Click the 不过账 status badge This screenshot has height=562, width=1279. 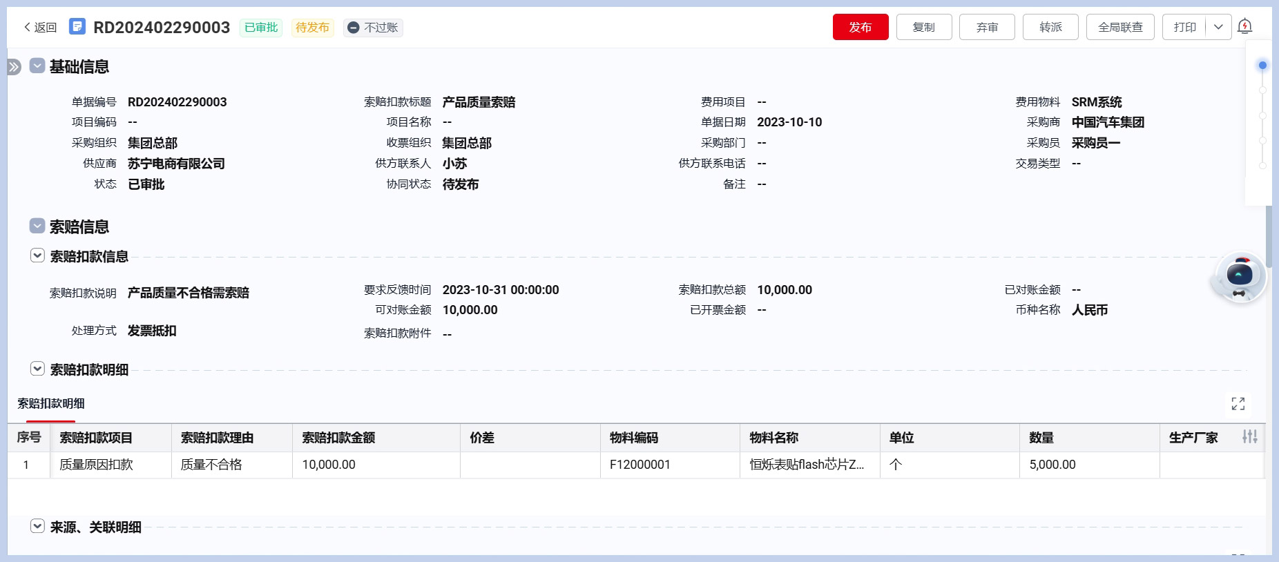click(x=373, y=28)
